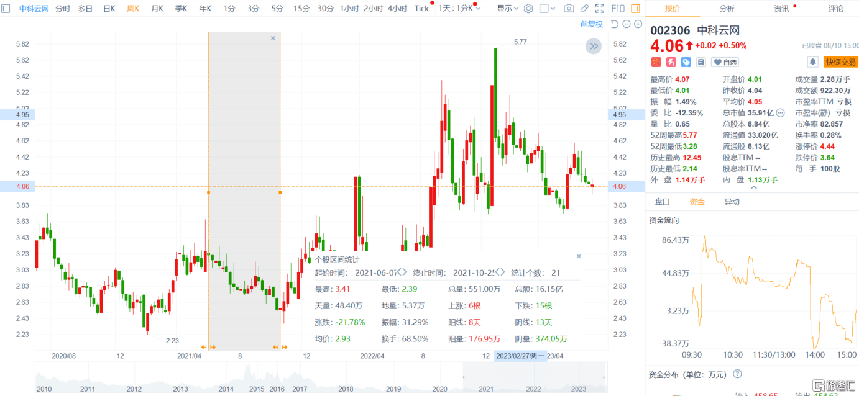Open the 资讯 news tab
Screen dimensions: 859x396
click(781, 9)
